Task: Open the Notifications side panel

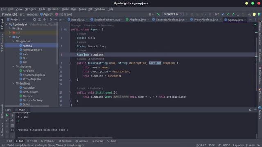Action: (260, 75)
